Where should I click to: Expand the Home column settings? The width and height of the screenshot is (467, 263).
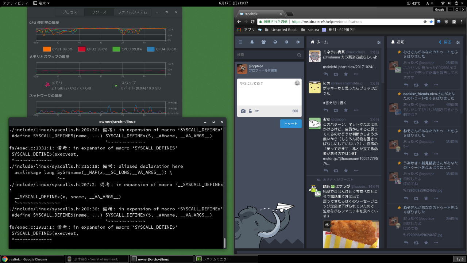(379, 42)
